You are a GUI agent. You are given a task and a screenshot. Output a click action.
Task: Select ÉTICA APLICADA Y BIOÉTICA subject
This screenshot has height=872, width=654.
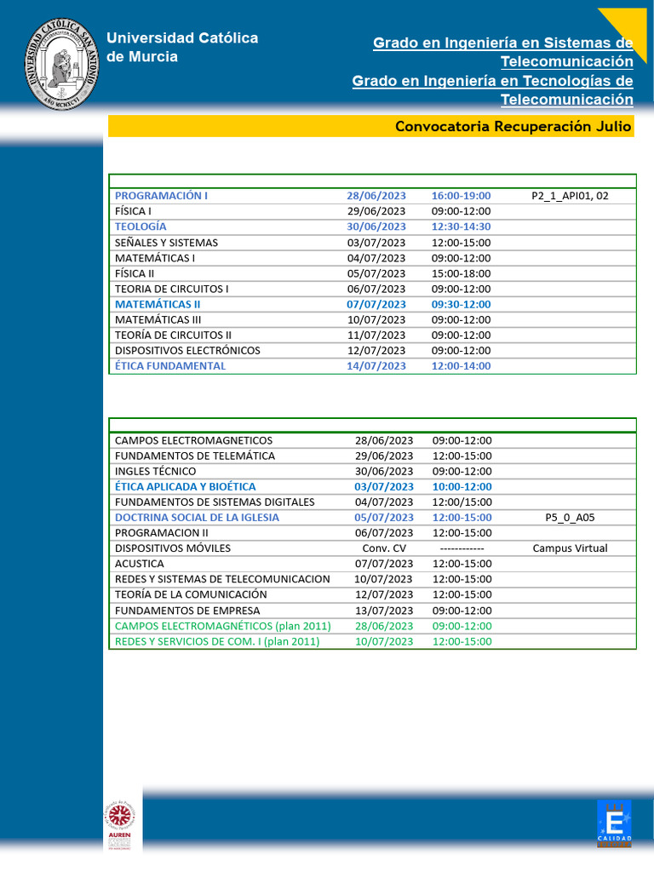click(x=185, y=486)
